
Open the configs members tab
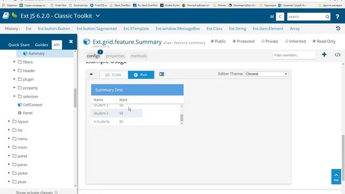(93, 56)
